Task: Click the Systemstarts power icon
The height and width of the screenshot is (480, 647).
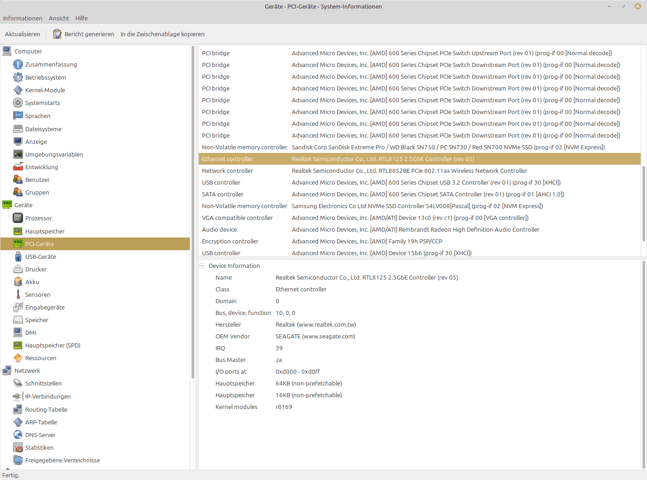Action: coord(18,103)
